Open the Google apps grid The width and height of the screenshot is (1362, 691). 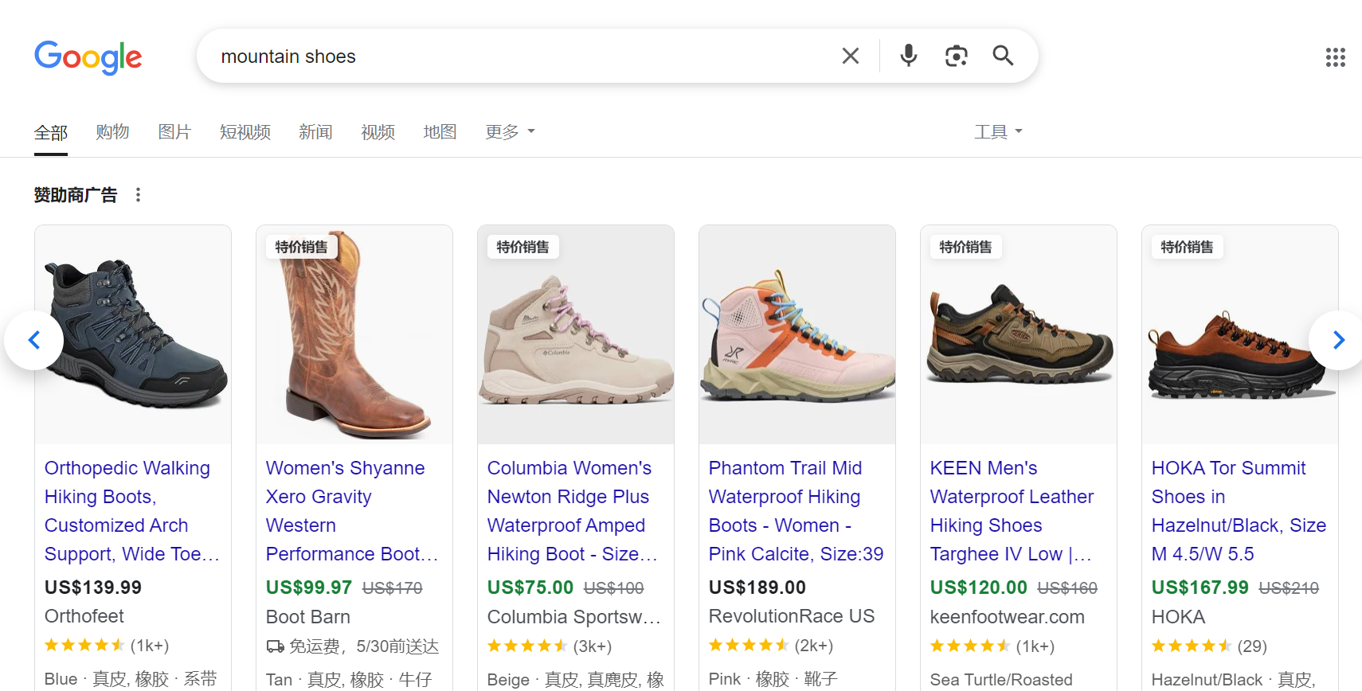(x=1336, y=57)
